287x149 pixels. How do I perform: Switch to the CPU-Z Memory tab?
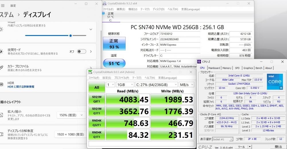pos(227,68)
